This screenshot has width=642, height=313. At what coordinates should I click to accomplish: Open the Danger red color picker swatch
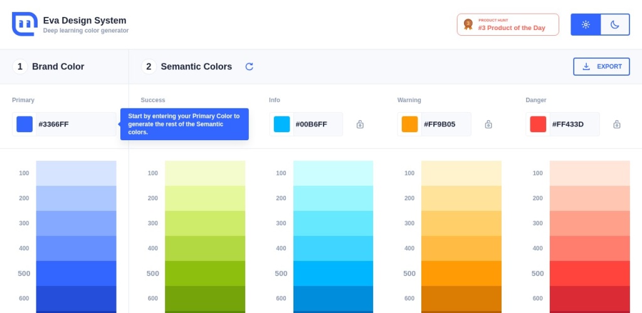pyautogui.click(x=538, y=125)
